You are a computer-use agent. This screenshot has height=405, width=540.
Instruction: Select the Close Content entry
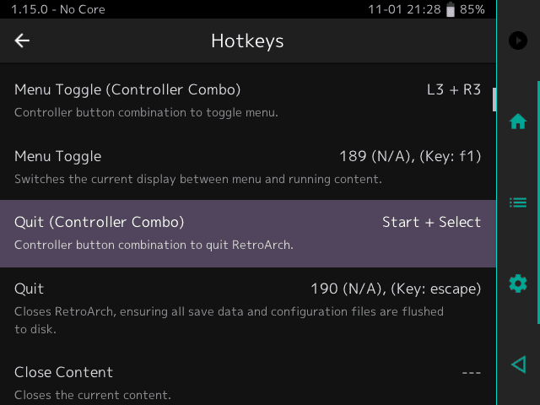coord(248,378)
